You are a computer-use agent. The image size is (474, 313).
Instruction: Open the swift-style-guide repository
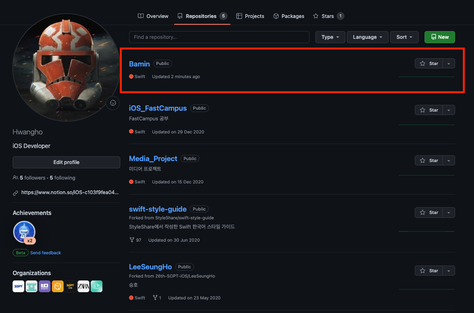tap(158, 209)
